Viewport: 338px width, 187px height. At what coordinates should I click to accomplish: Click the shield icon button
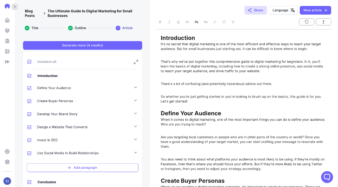[x=306, y=22]
